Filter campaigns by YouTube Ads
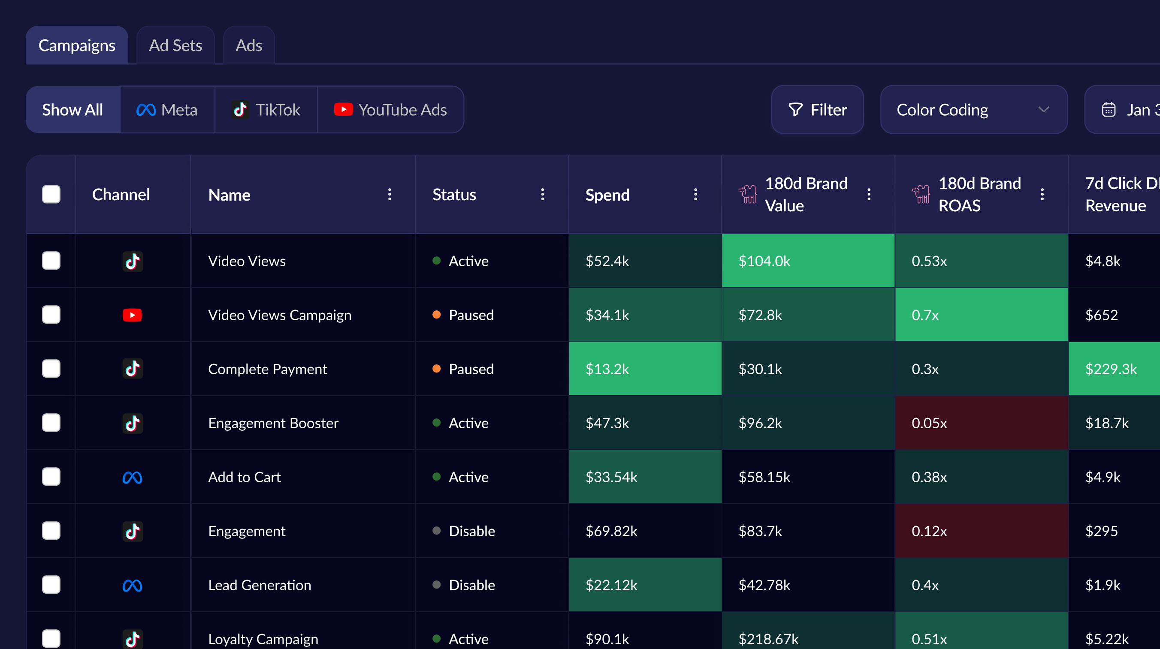 click(x=390, y=110)
